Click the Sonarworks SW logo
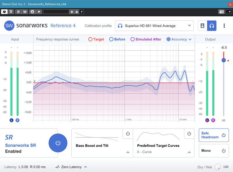Image resolution: width=233 pixels, height=172 pixels. 9,26
